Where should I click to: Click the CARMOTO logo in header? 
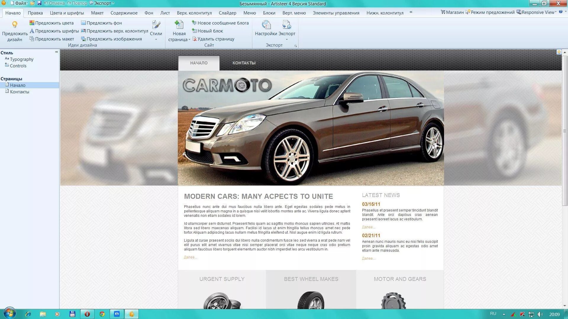pyautogui.click(x=227, y=85)
